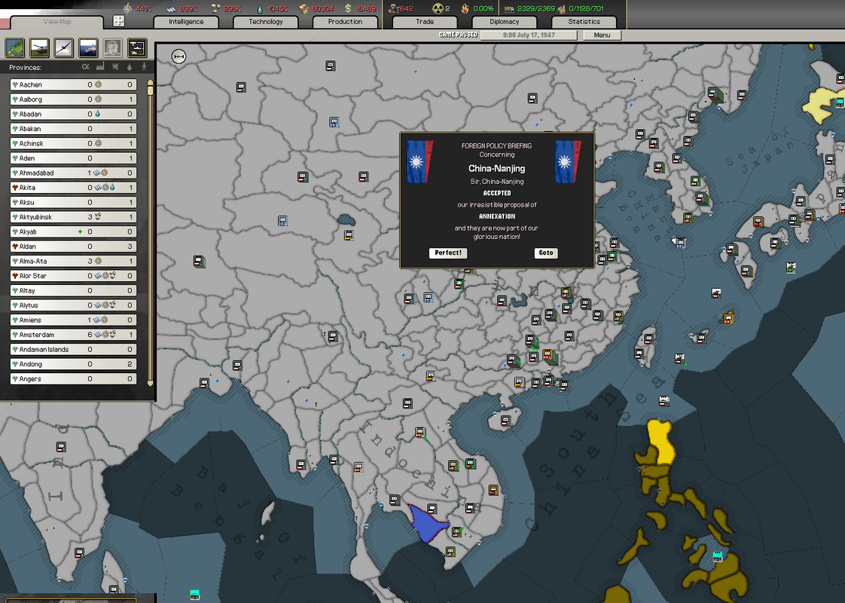Click the left China-Nanjing flag in the dialog

coord(419,161)
